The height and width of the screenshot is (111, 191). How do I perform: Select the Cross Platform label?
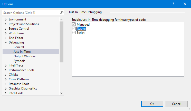click(19, 79)
